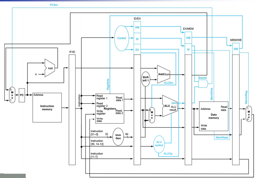Screen dimensions: 261x178
Task: Select the branch Add Sum unit
Action: (x=164, y=74)
